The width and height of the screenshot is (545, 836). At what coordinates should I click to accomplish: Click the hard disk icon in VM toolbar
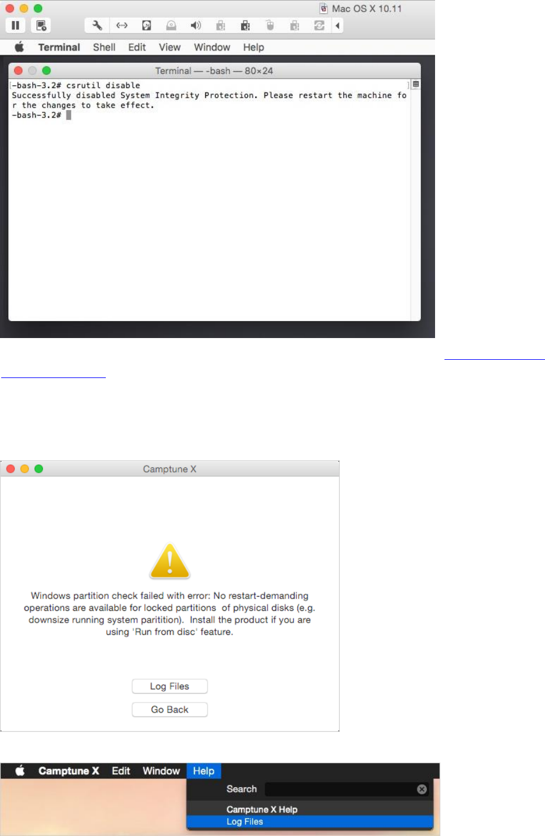(146, 25)
